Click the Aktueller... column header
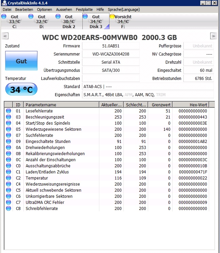The width and height of the screenshot is (220, 253). [x=112, y=105]
